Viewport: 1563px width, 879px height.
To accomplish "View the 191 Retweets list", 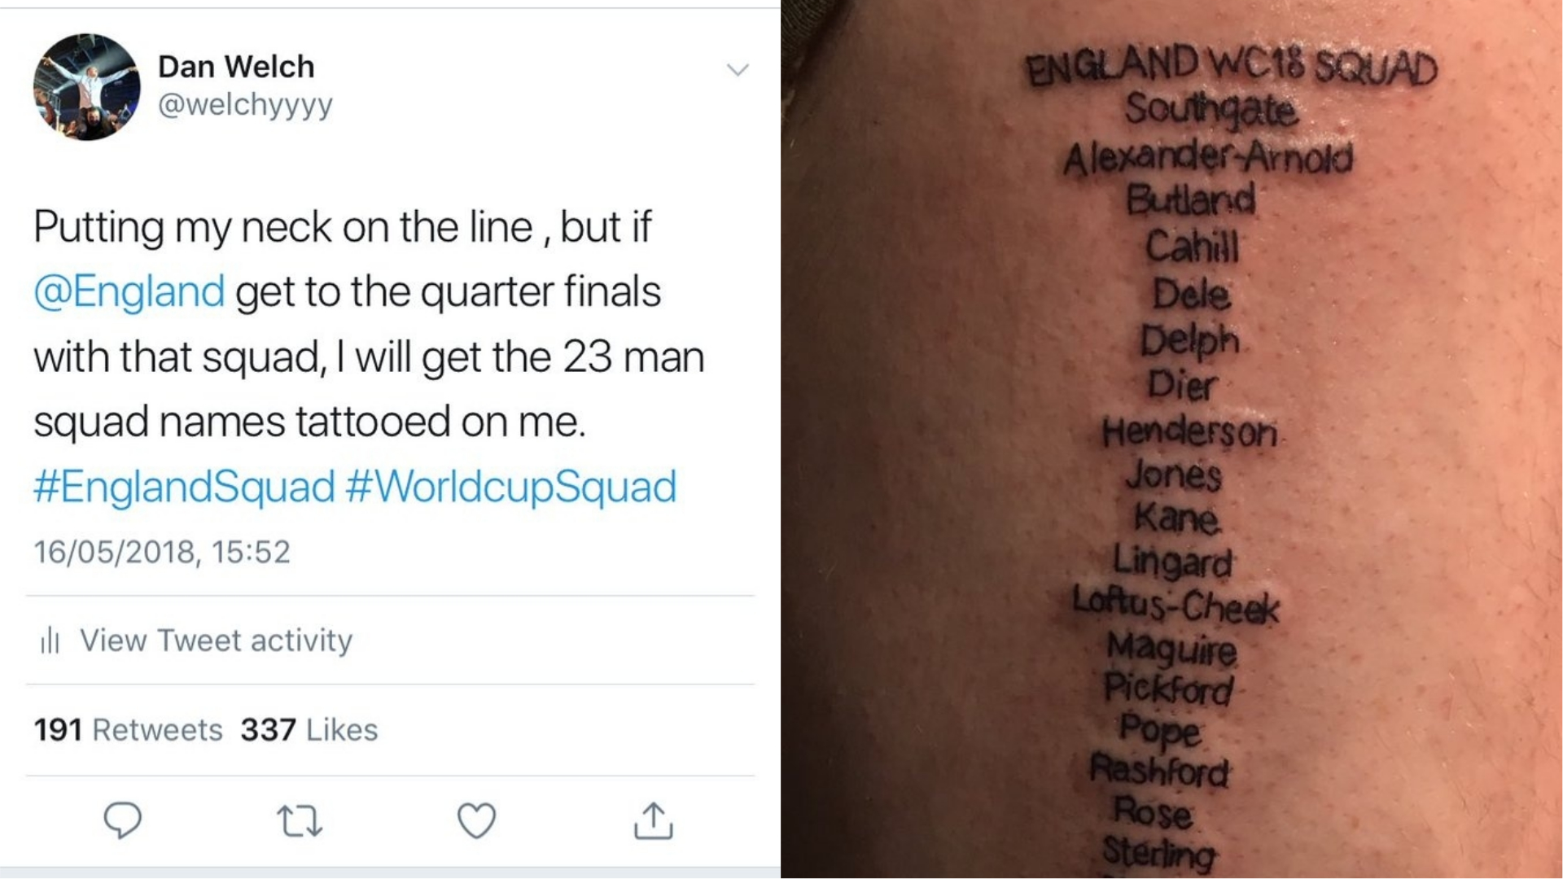I will pos(128,730).
